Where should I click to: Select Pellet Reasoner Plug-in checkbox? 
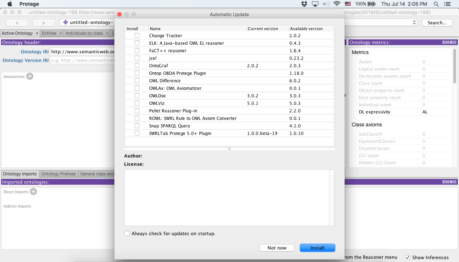coord(137,111)
